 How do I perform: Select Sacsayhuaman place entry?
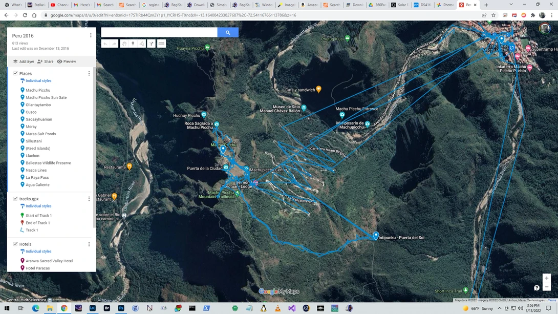[39, 119]
